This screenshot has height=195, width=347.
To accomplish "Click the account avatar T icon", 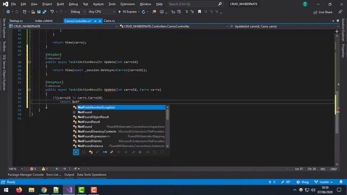I will pos(305,4).
